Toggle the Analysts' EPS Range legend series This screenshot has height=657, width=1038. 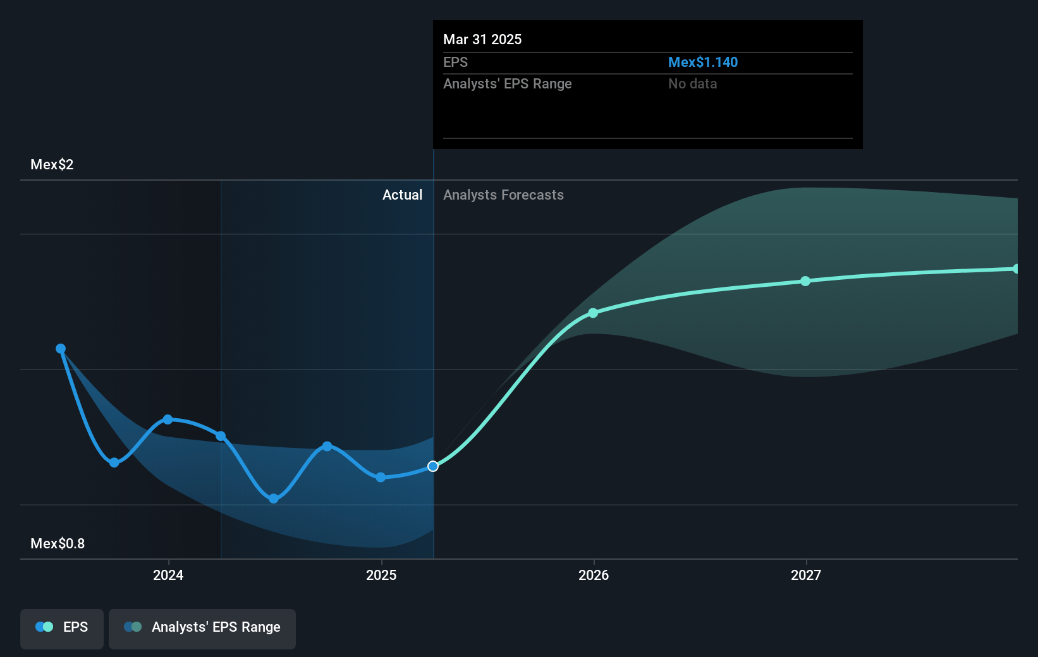click(x=202, y=629)
